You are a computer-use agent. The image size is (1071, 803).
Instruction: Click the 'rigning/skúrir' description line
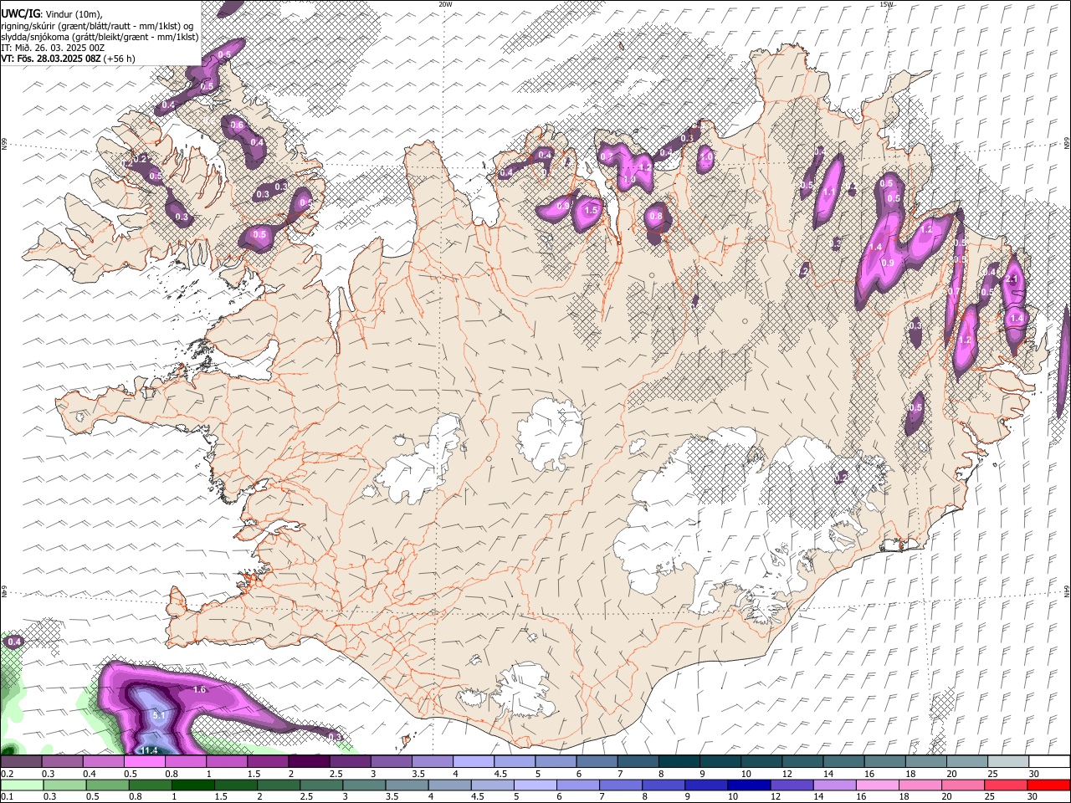97,26
